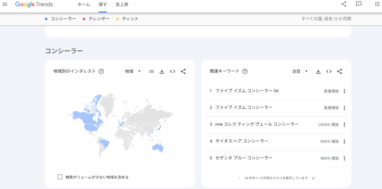Click 25 件中 1〜5 件目 pagination text
Screen dimensions: 382x189
click(x=276, y=178)
